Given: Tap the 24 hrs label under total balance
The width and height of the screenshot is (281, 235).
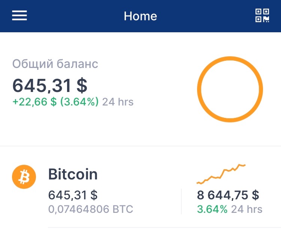Looking at the screenshot, I should click(118, 102).
